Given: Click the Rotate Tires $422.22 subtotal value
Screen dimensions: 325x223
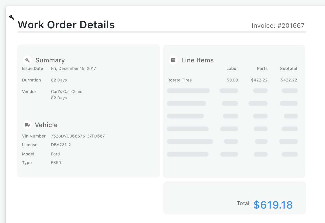Looking at the screenshot, I should [289, 80].
